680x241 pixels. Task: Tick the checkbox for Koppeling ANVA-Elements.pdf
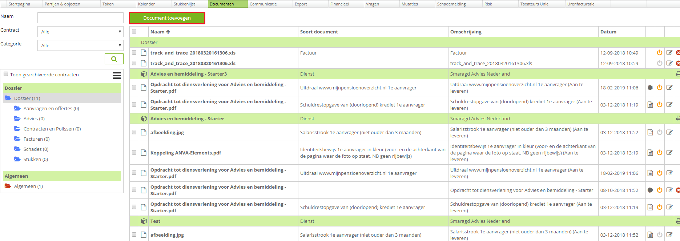(134, 152)
